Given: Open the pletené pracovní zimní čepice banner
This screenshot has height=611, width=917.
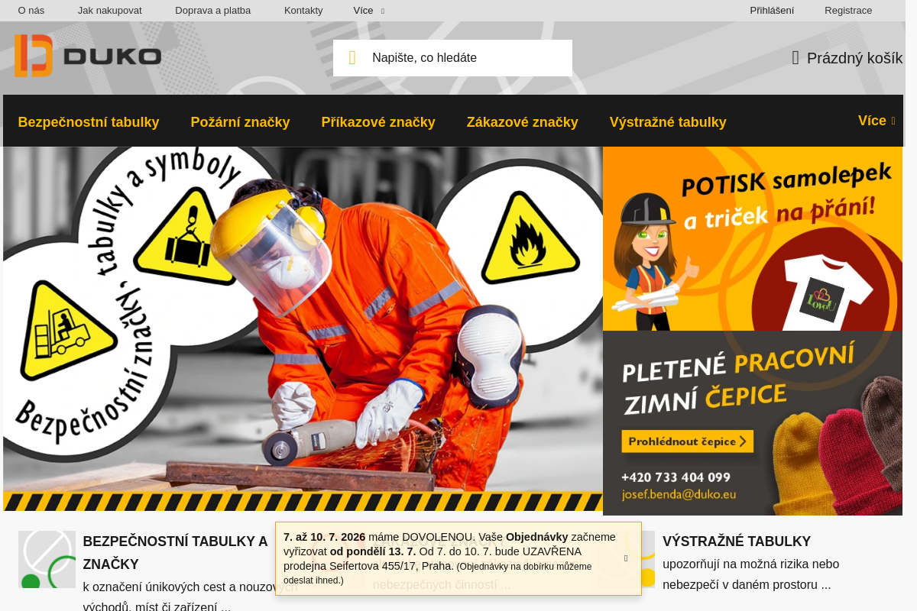Looking at the screenshot, I should pyautogui.click(x=753, y=423).
